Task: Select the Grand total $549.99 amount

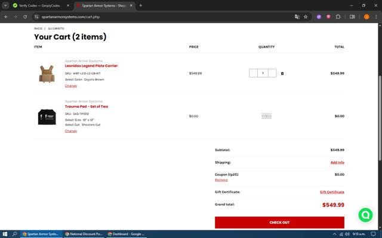Action: pos(333,205)
